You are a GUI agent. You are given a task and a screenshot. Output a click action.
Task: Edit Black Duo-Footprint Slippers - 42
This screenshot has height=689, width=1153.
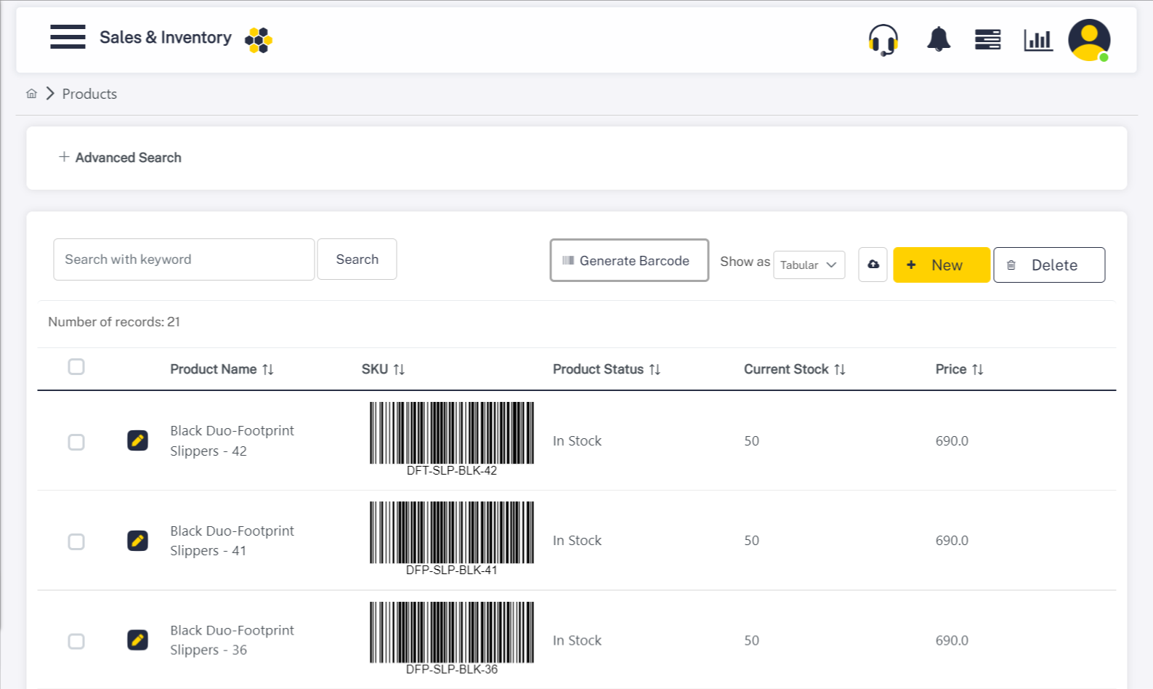click(137, 440)
